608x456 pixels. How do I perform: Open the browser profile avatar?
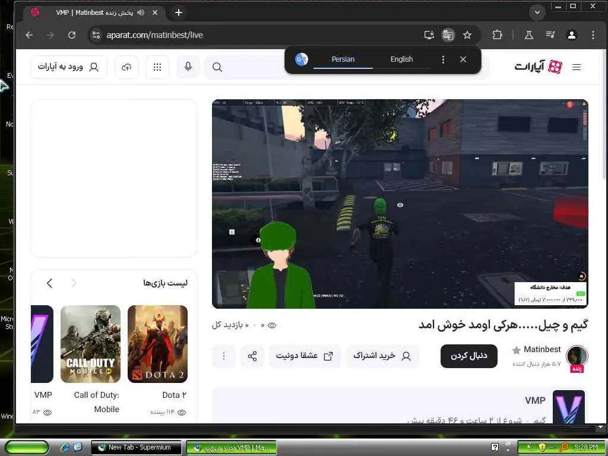[x=572, y=35]
